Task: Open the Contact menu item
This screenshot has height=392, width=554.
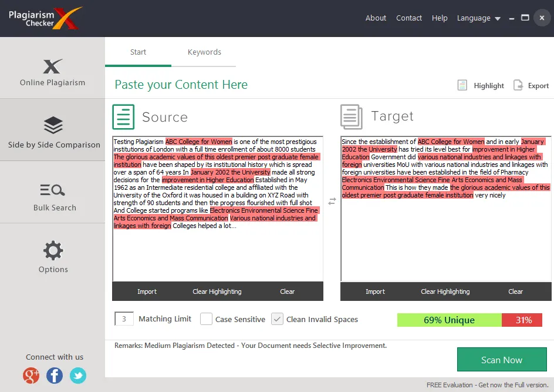Action: [x=409, y=18]
